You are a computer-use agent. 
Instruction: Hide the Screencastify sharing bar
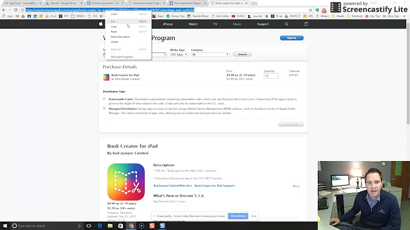[x=253, y=216]
